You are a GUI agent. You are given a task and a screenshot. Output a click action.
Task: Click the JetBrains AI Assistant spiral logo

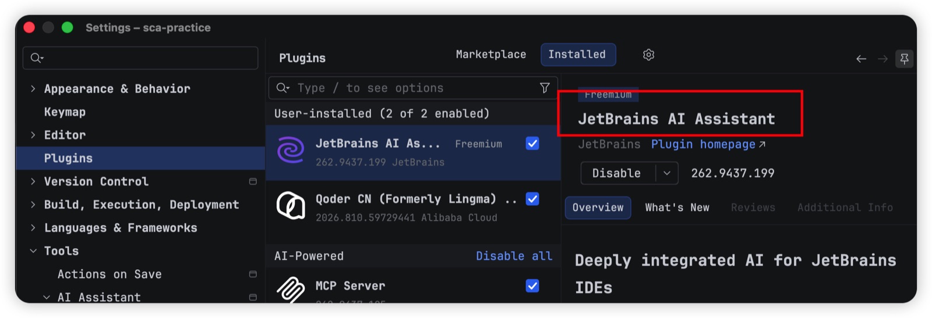click(x=291, y=151)
